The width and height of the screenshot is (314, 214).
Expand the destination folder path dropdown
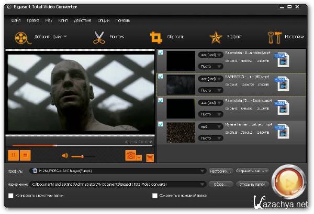pos(202,184)
